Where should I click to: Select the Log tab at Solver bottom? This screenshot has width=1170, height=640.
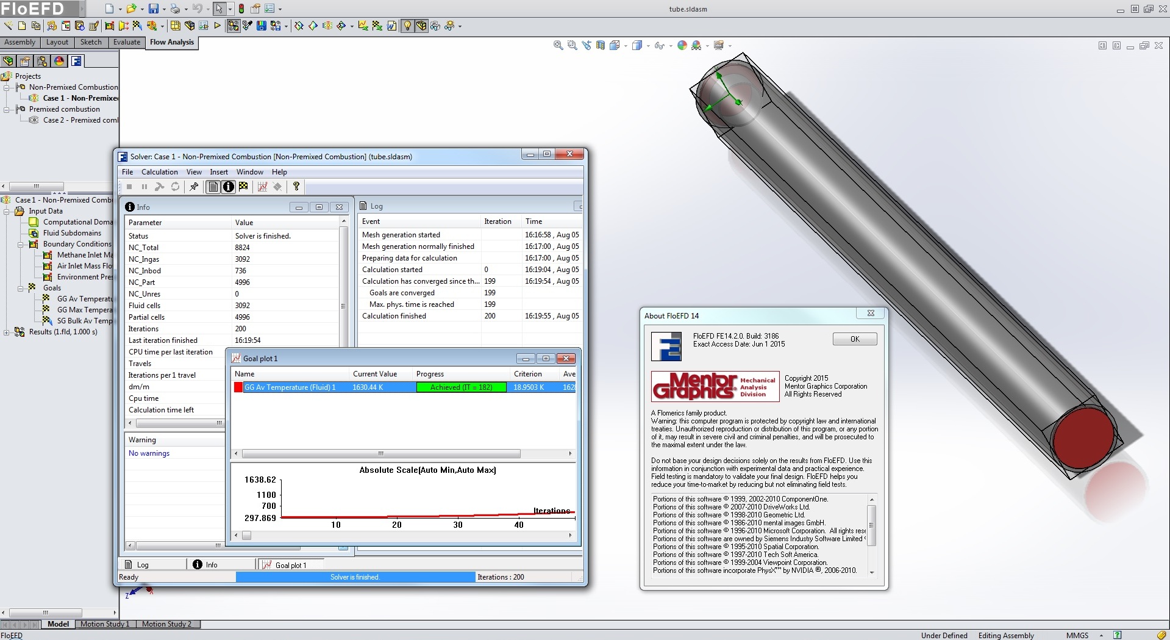(152, 565)
